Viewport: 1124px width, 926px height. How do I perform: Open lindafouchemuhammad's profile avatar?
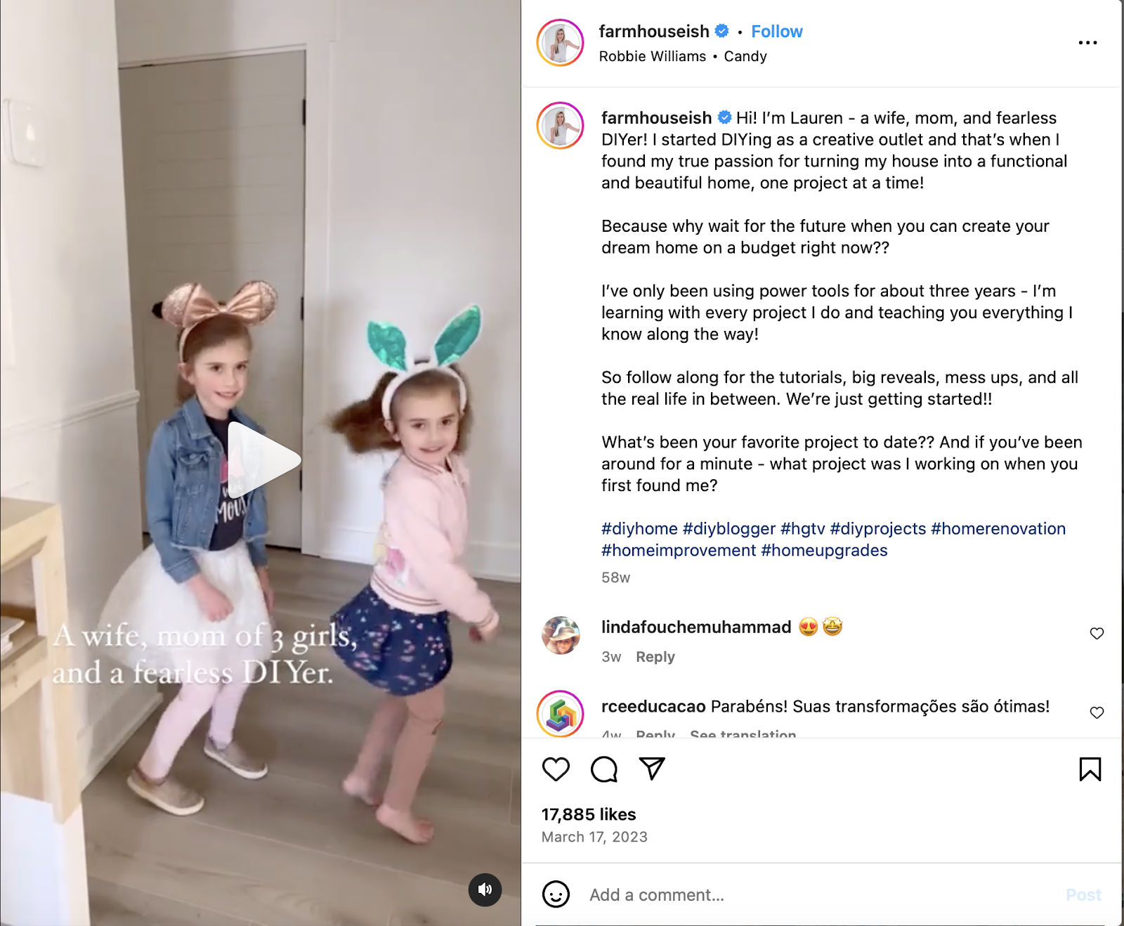pos(561,635)
